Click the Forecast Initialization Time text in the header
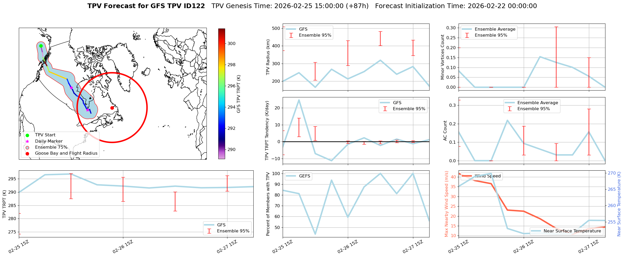624x257 pixels. click(456, 6)
